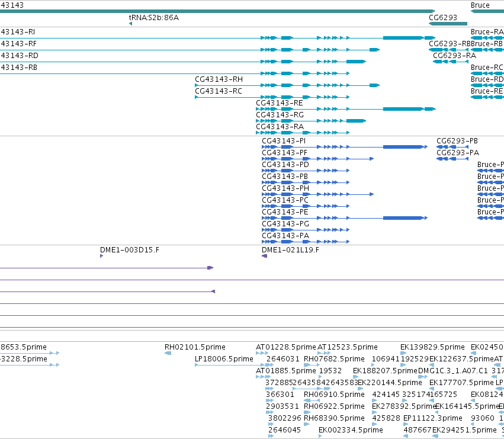Click feature label 2903531
This screenshot has height=439, width=504.
tap(283, 406)
